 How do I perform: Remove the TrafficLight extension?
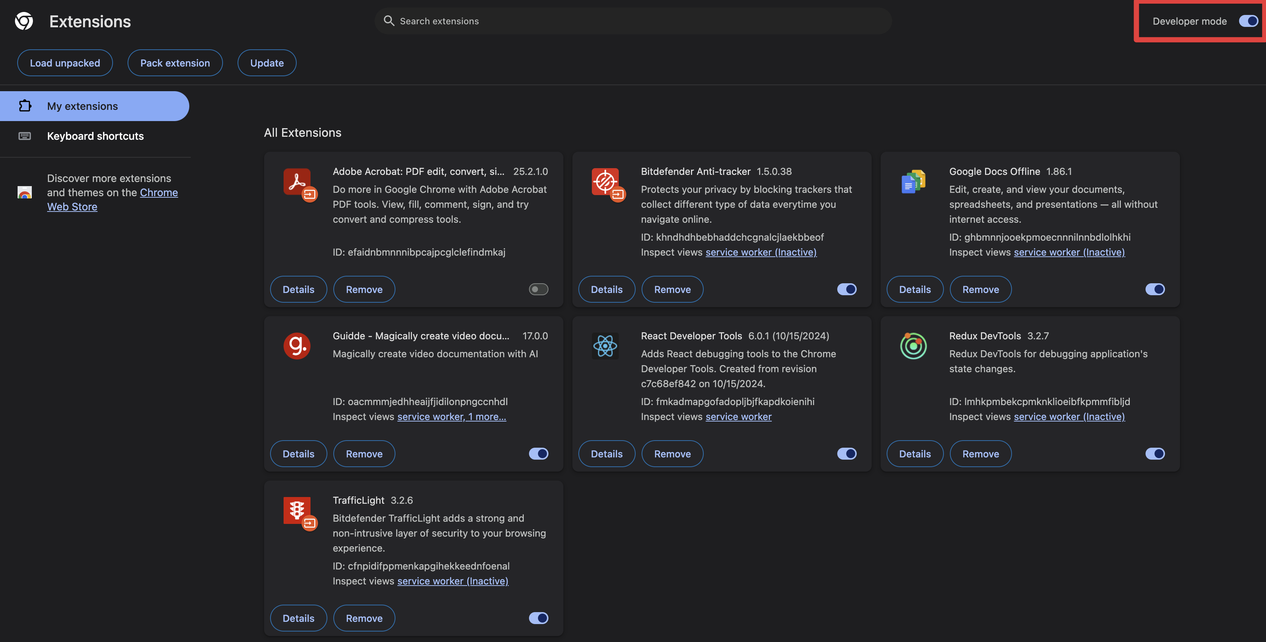[x=364, y=618]
